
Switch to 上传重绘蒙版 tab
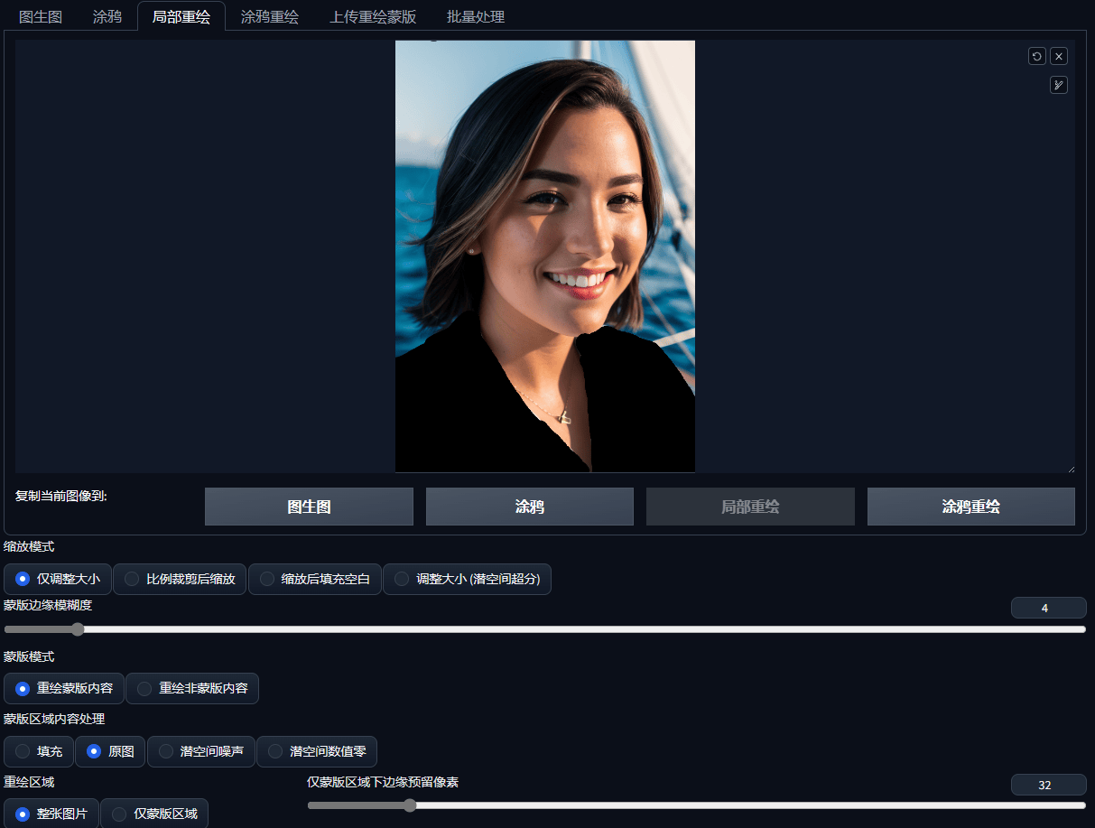click(x=373, y=16)
